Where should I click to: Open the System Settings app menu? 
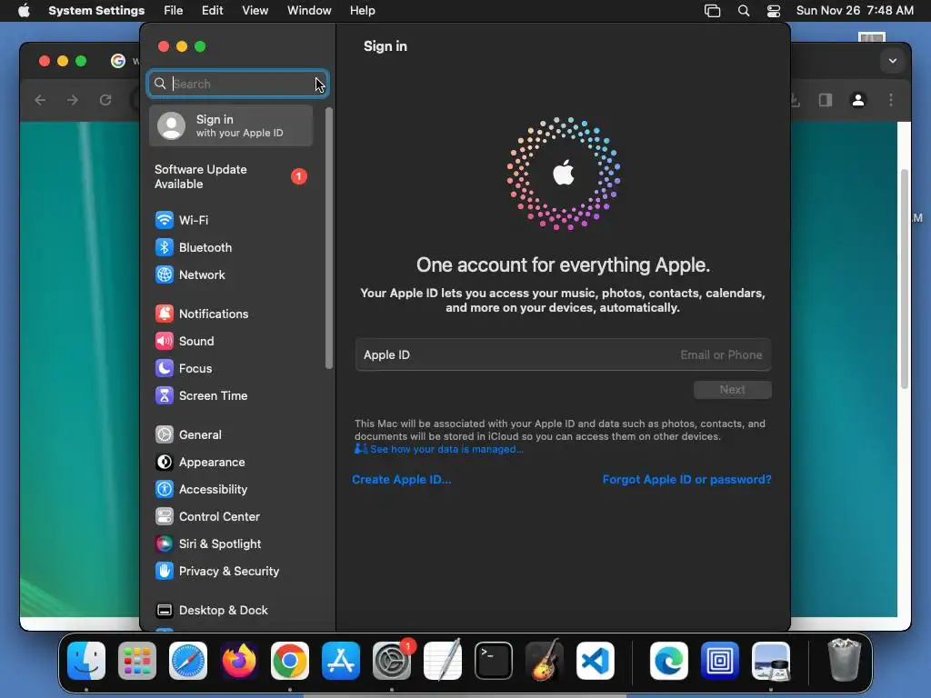tap(96, 11)
